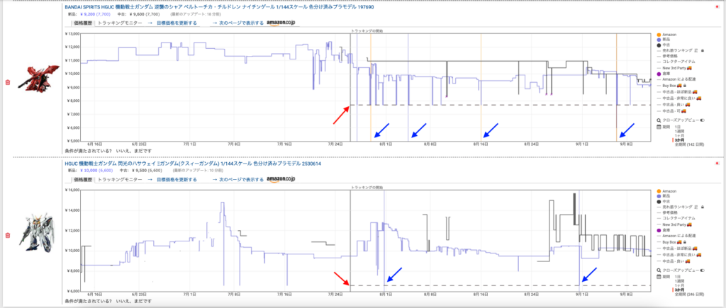Toggle 中古品 - 良い in Nightingale legend

pos(674,105)
